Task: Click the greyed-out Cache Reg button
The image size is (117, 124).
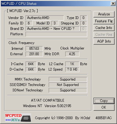Action: (104, 35)
